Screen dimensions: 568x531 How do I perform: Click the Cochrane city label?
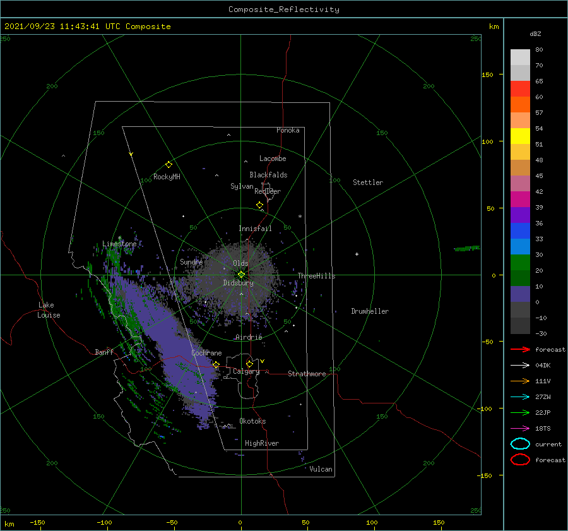[206, 353]
